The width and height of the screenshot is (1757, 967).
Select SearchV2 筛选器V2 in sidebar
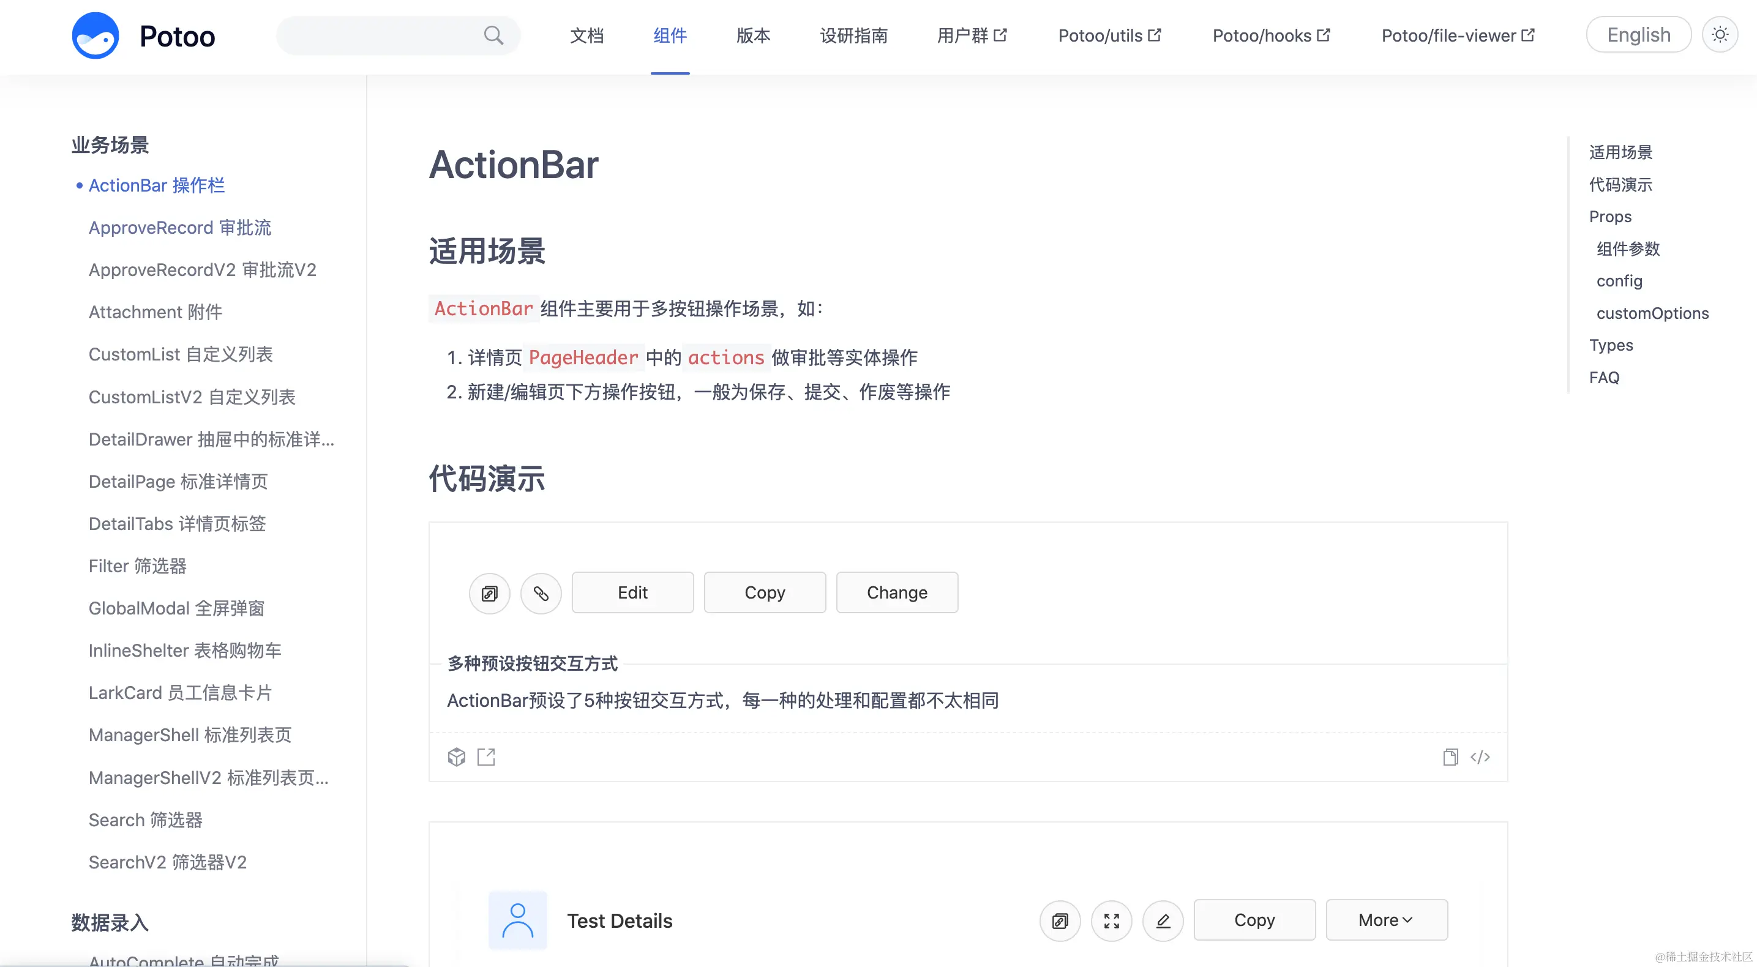[167, 863]
